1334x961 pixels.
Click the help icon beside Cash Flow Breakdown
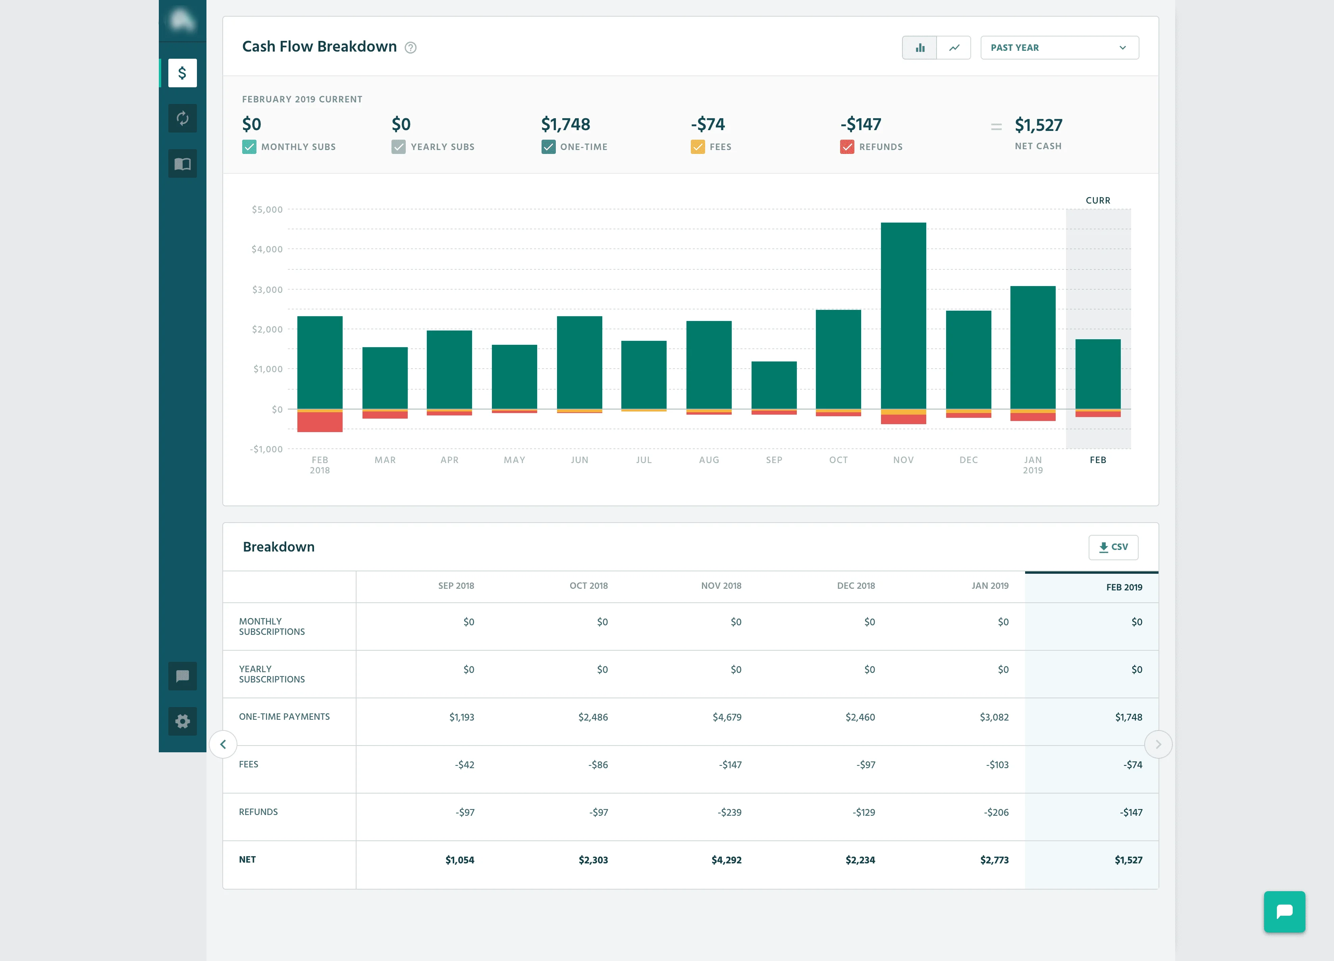tap(411, 48)
